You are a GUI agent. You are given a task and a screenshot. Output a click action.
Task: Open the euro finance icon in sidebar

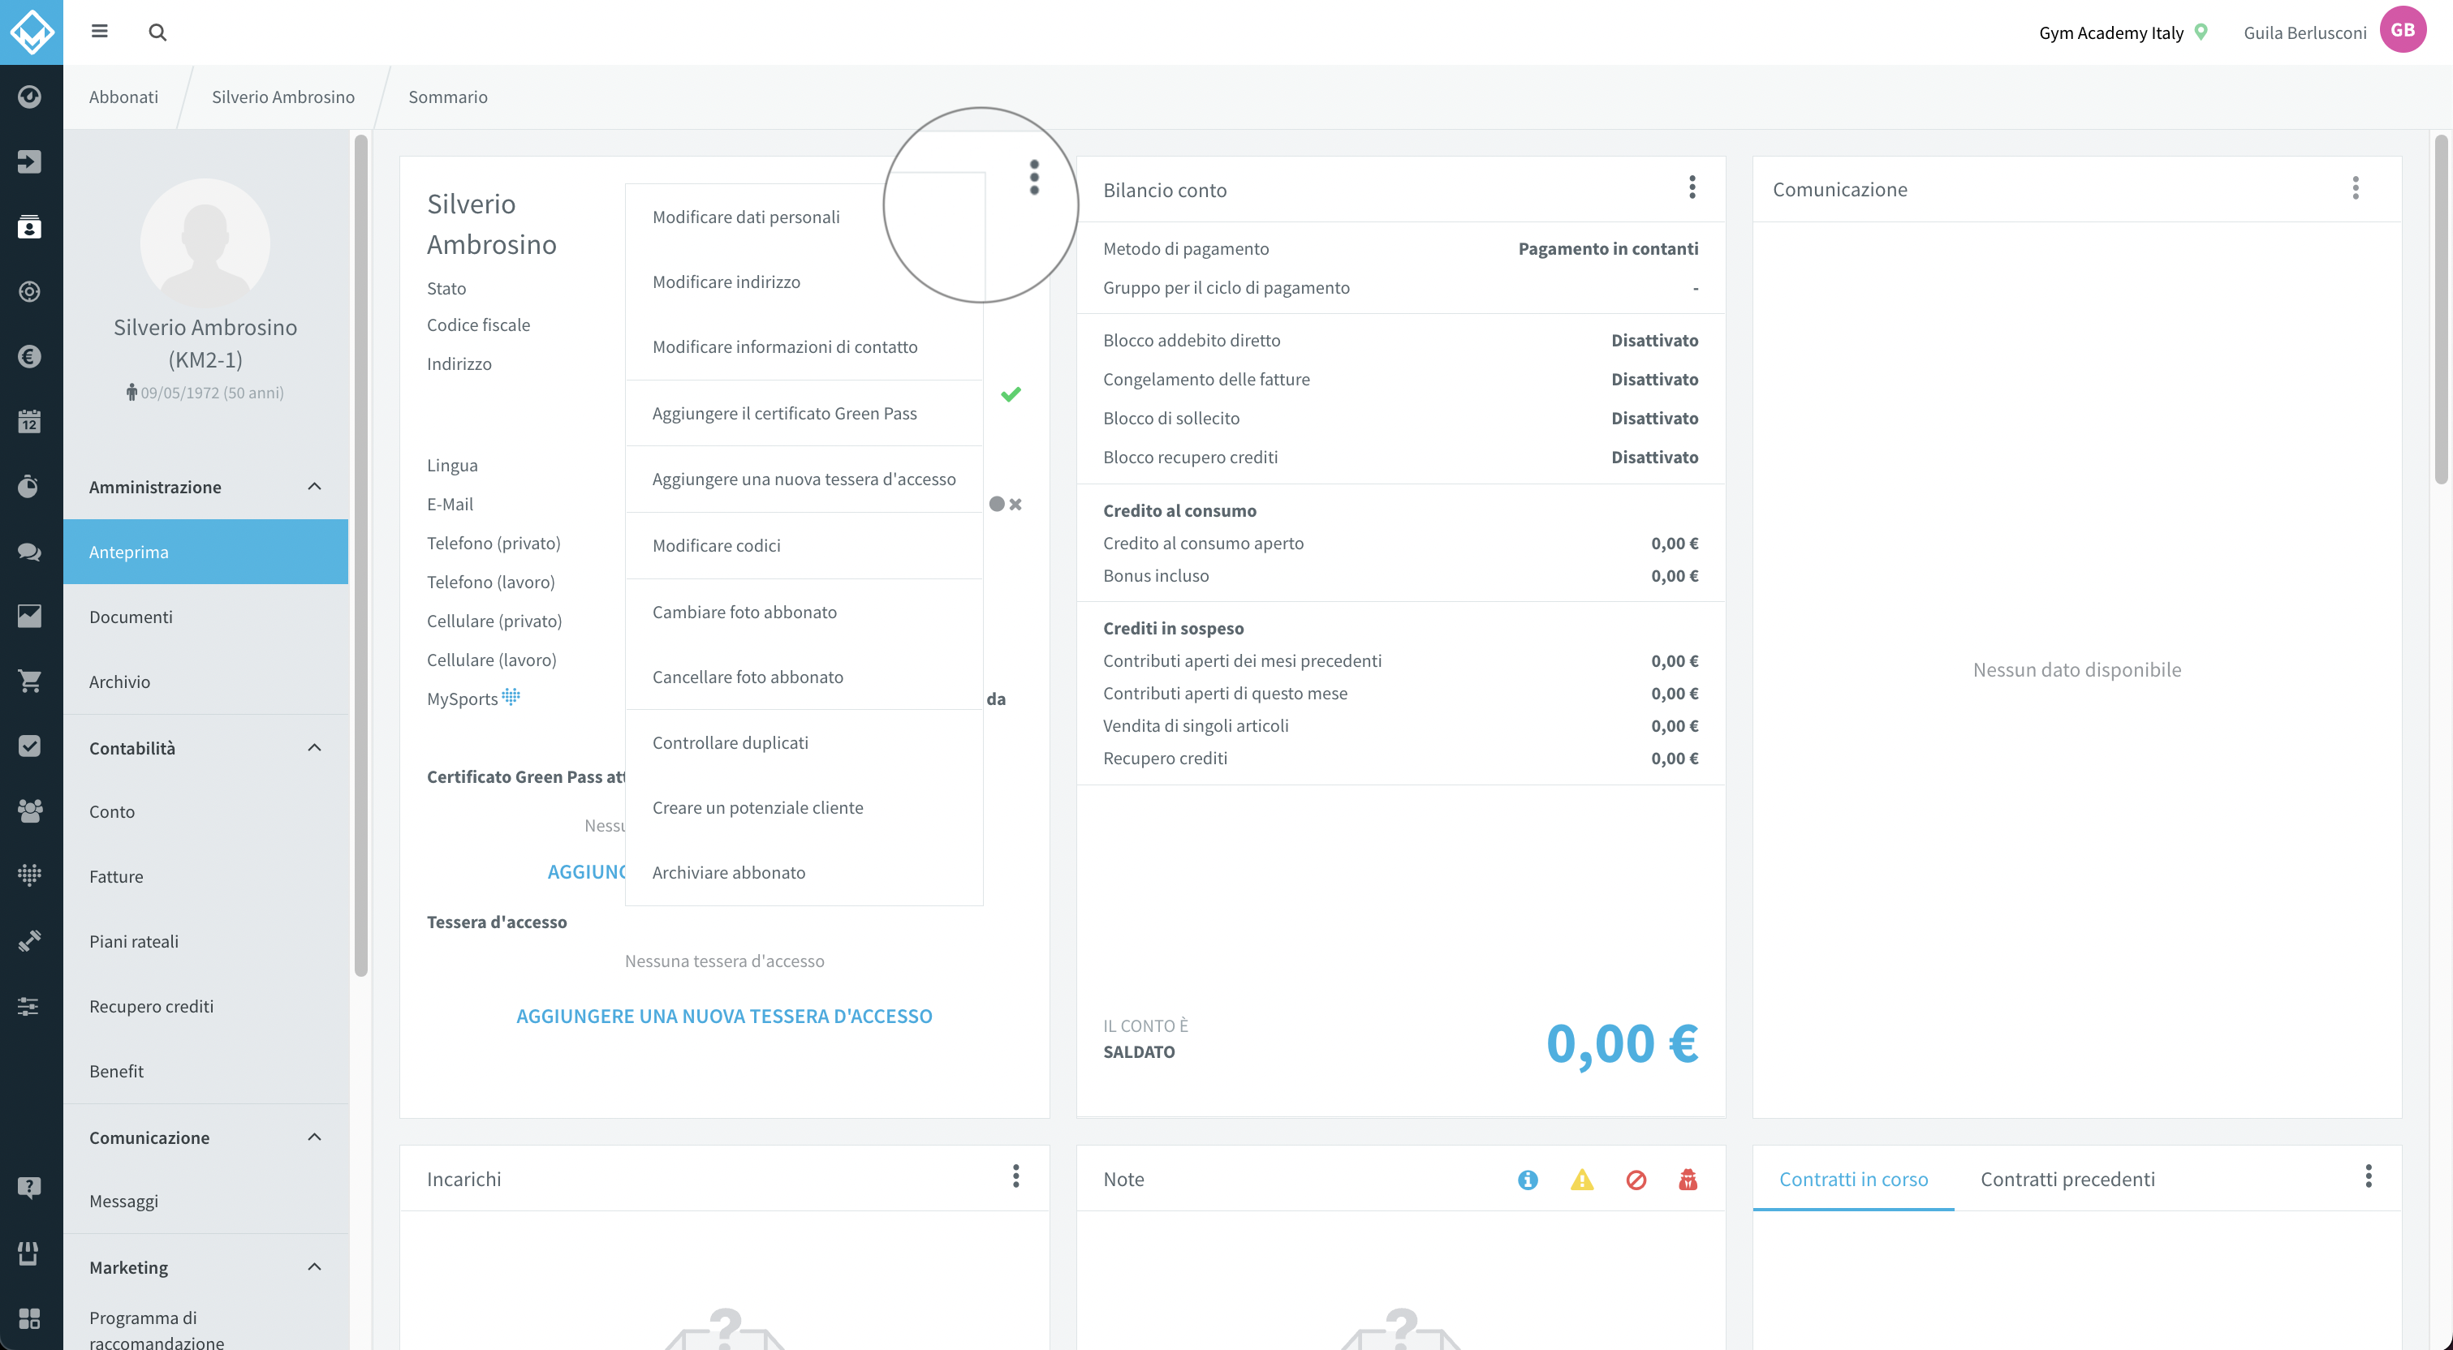pos(29,357)
